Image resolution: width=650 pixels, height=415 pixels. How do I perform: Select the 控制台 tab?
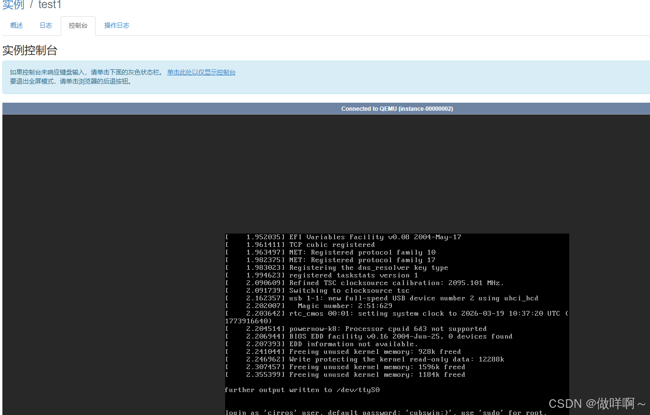[78, 26]
